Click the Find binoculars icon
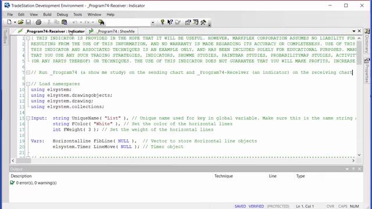 coord(101,22)
